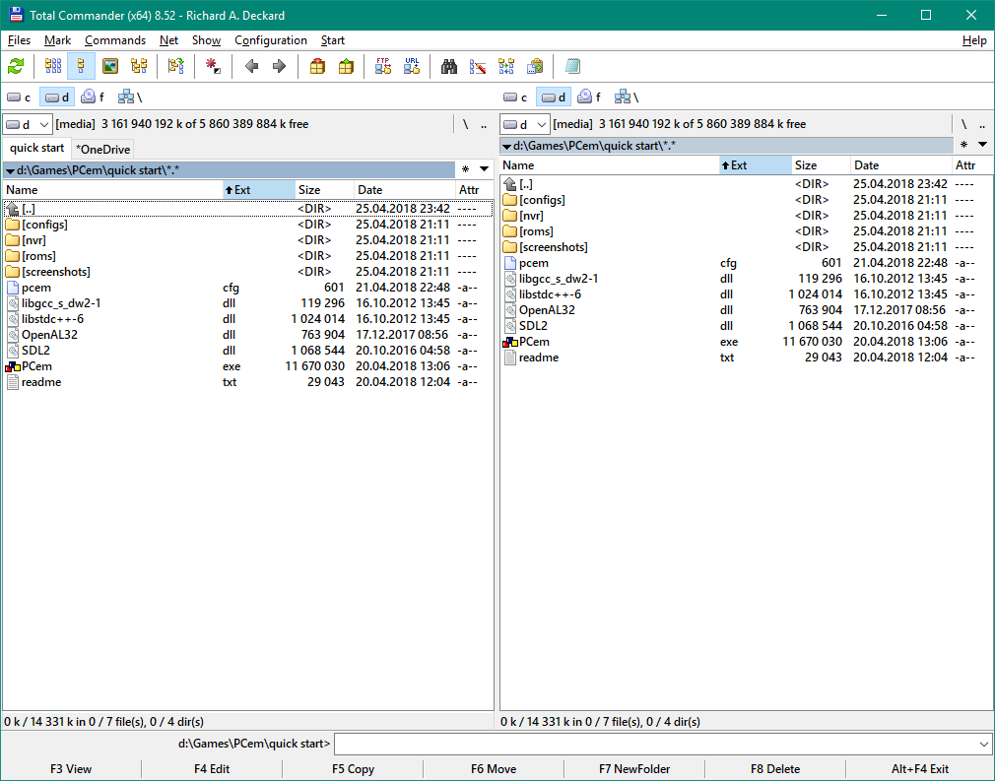Viewport: 995px width, 781px height.
Task: Open right panel directory history arrow
Action: [x=982, y=145]
